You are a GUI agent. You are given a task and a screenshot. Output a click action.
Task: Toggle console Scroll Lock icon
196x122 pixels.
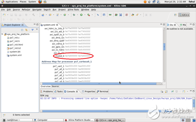click(x=166, y=91)
